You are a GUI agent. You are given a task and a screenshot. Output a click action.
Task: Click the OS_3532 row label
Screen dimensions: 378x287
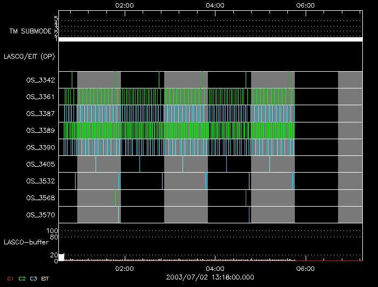(40, 181)
